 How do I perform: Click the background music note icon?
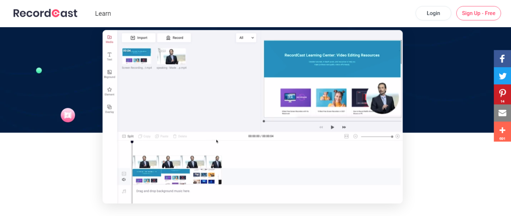coord(124,191)
